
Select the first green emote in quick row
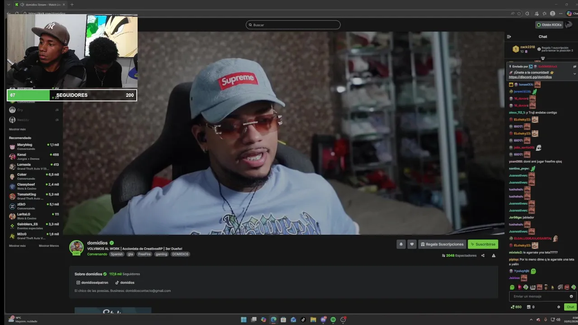point(512,287)
